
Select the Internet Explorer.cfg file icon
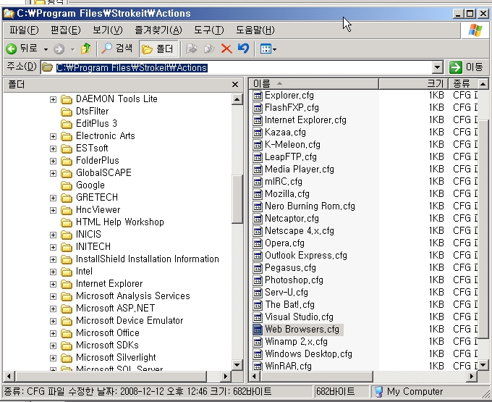click(x=258, y=120)
